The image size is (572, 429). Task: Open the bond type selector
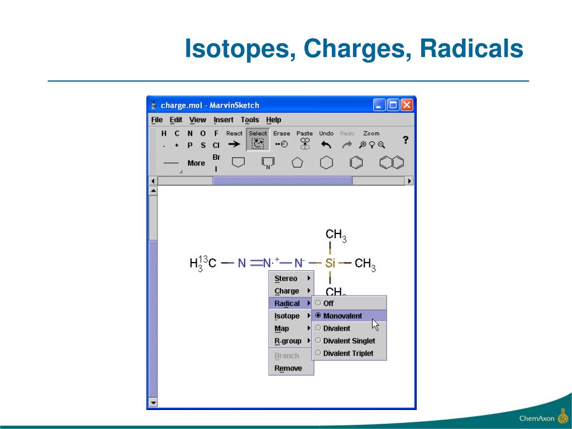tap(171, 163)
